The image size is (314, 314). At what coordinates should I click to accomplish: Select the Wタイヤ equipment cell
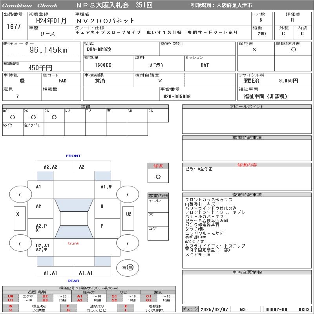13,129
